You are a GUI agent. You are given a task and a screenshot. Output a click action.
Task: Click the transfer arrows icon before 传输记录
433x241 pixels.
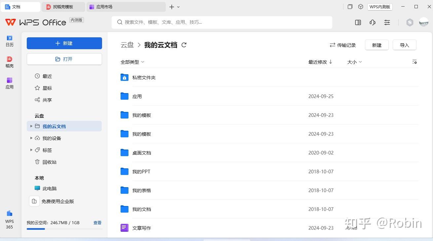(332, 45)
